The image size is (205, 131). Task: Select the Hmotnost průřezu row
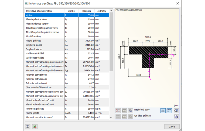click(45, 109)
